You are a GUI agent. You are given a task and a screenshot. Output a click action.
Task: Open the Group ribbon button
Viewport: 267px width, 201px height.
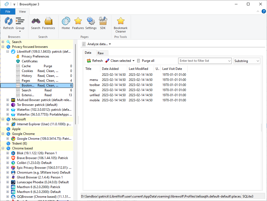pos(20,24)
